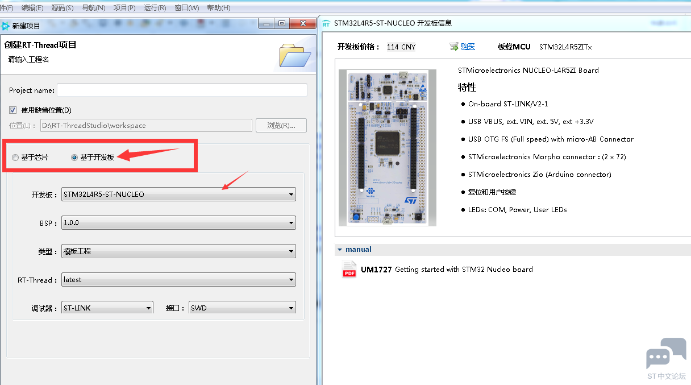Toggle the 使用缺省位置 checkbox
The width and height of the screenshot is (691, 385).
[13, 110]
